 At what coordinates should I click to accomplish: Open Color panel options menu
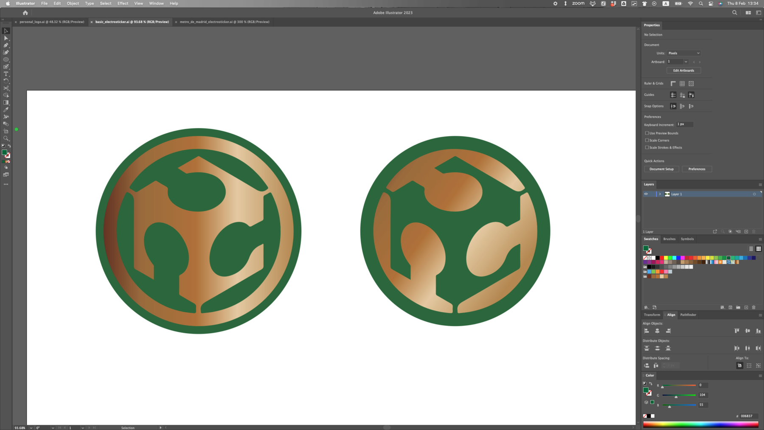(760, 376)
